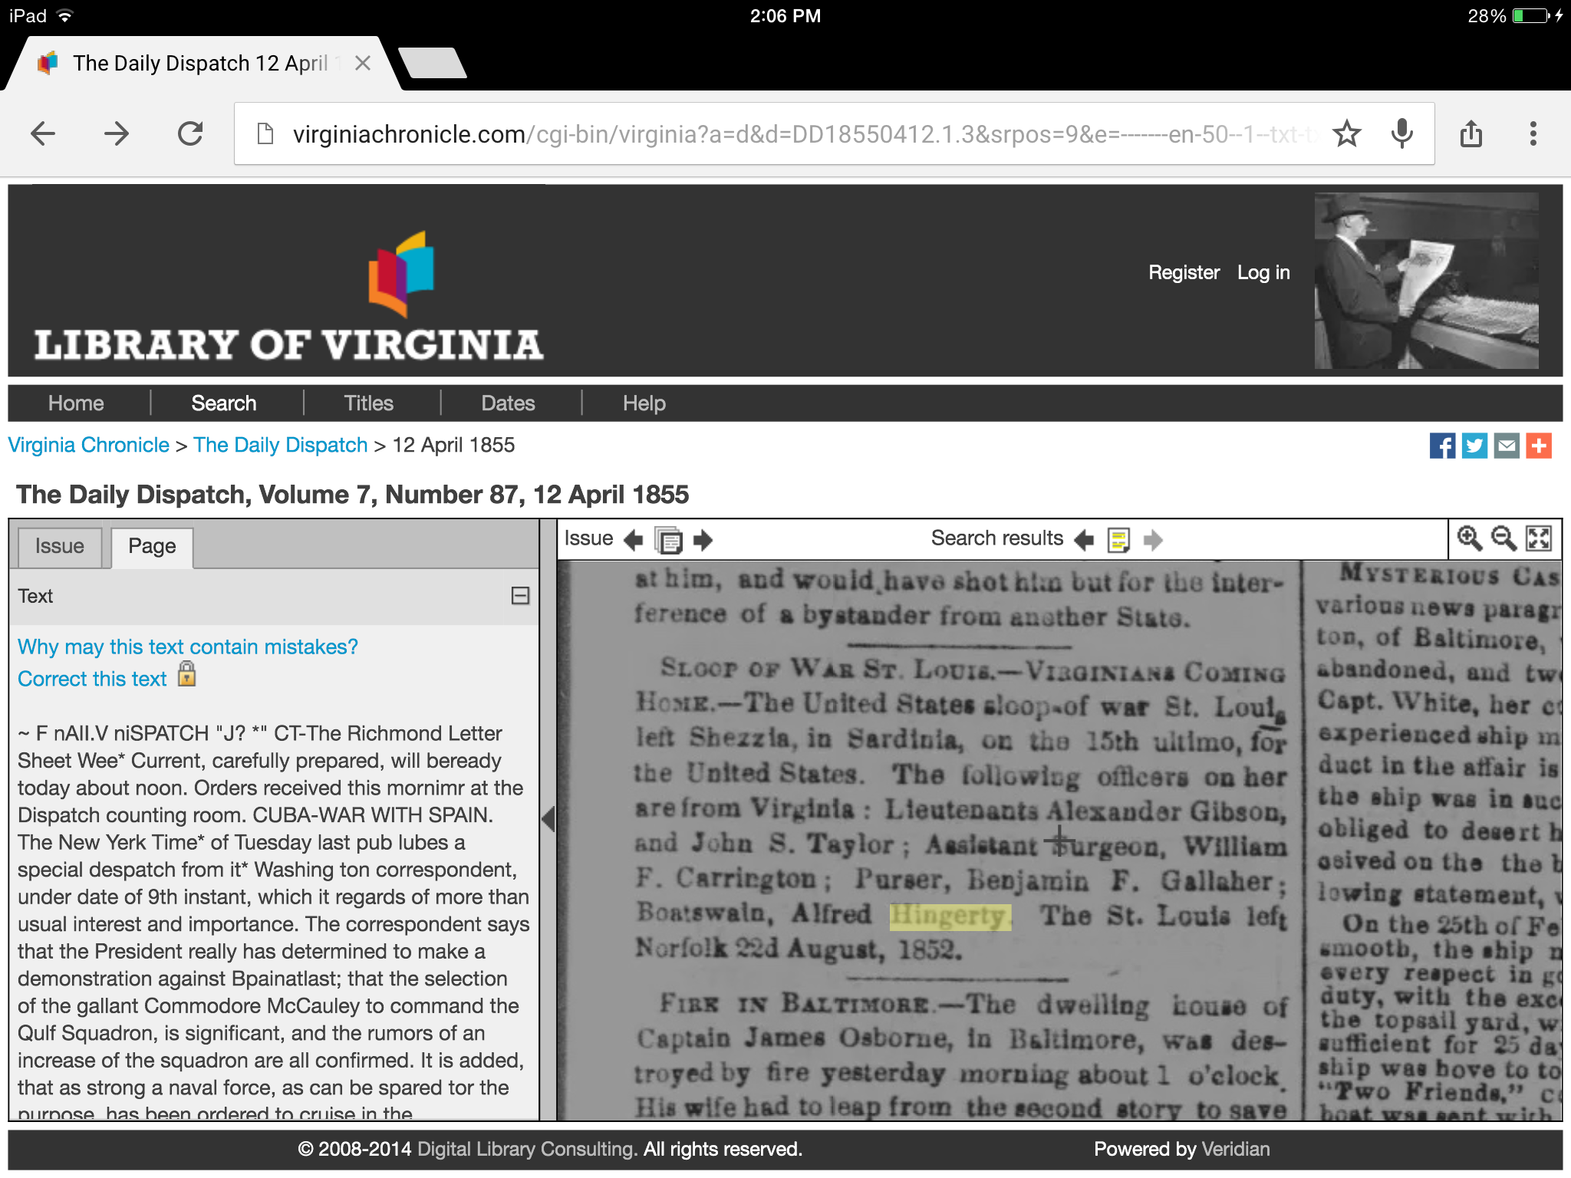Image resolution: width=1571 pixels, height=1178 pixels.
Task: Bookmark page with the star icon
Action: [1346, 134]
